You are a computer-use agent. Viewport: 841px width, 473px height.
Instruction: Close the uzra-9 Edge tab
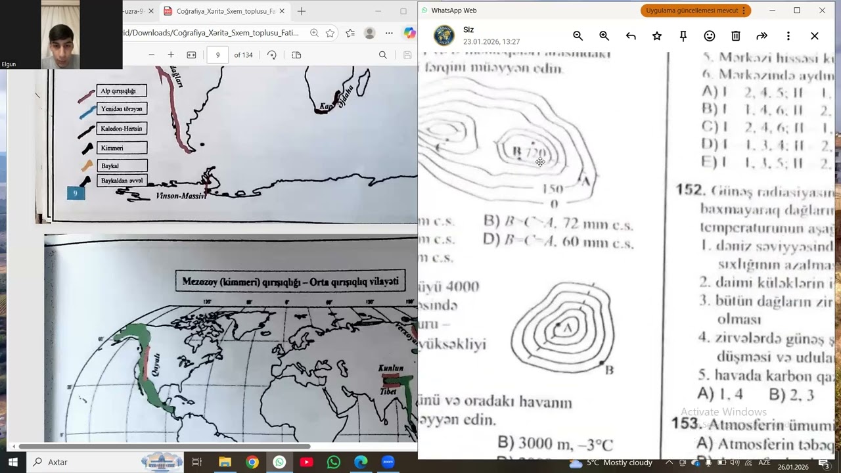[x=151, y=11]
